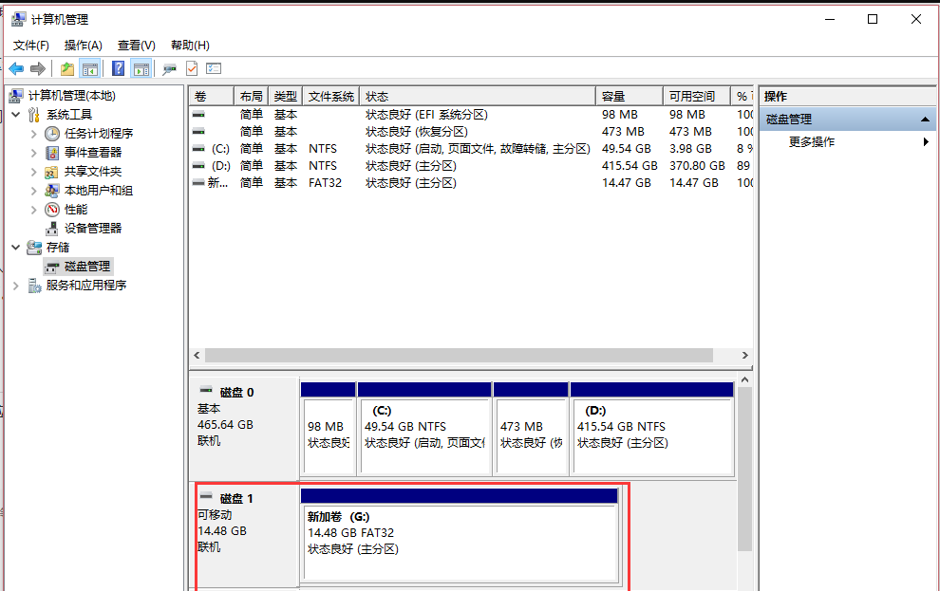Click the disk drive icon in the toolbar
Image resolution: width=940 pixels, height=591 pixels.
tap(168, 67)
